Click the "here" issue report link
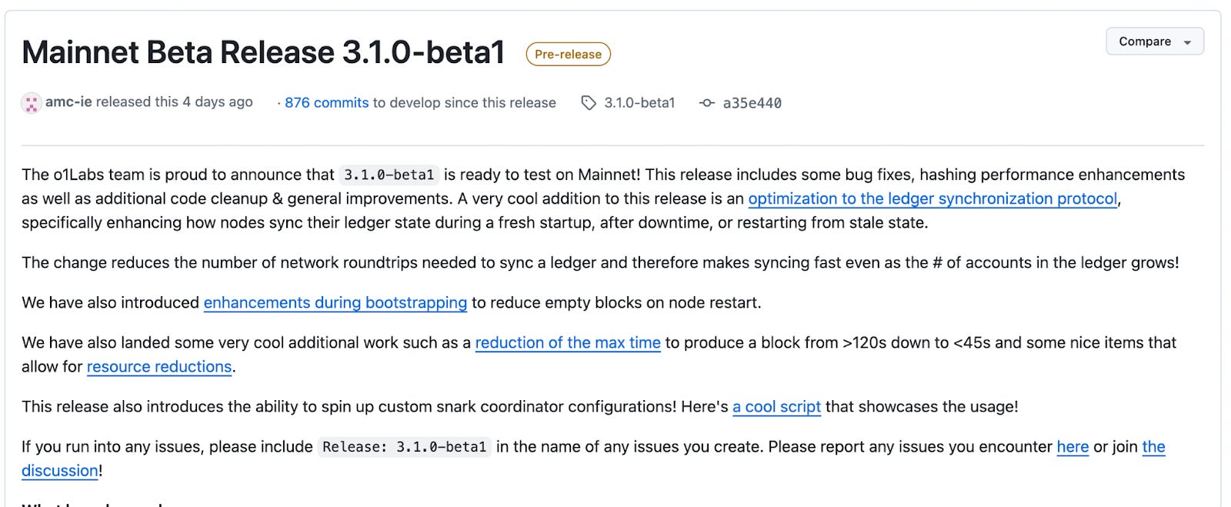Screen dimensions: 1231x507 (1073, 446)
